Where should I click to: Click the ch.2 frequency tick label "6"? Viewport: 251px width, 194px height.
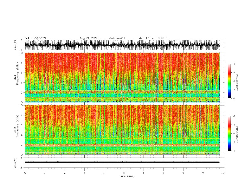tap(22, 125)
